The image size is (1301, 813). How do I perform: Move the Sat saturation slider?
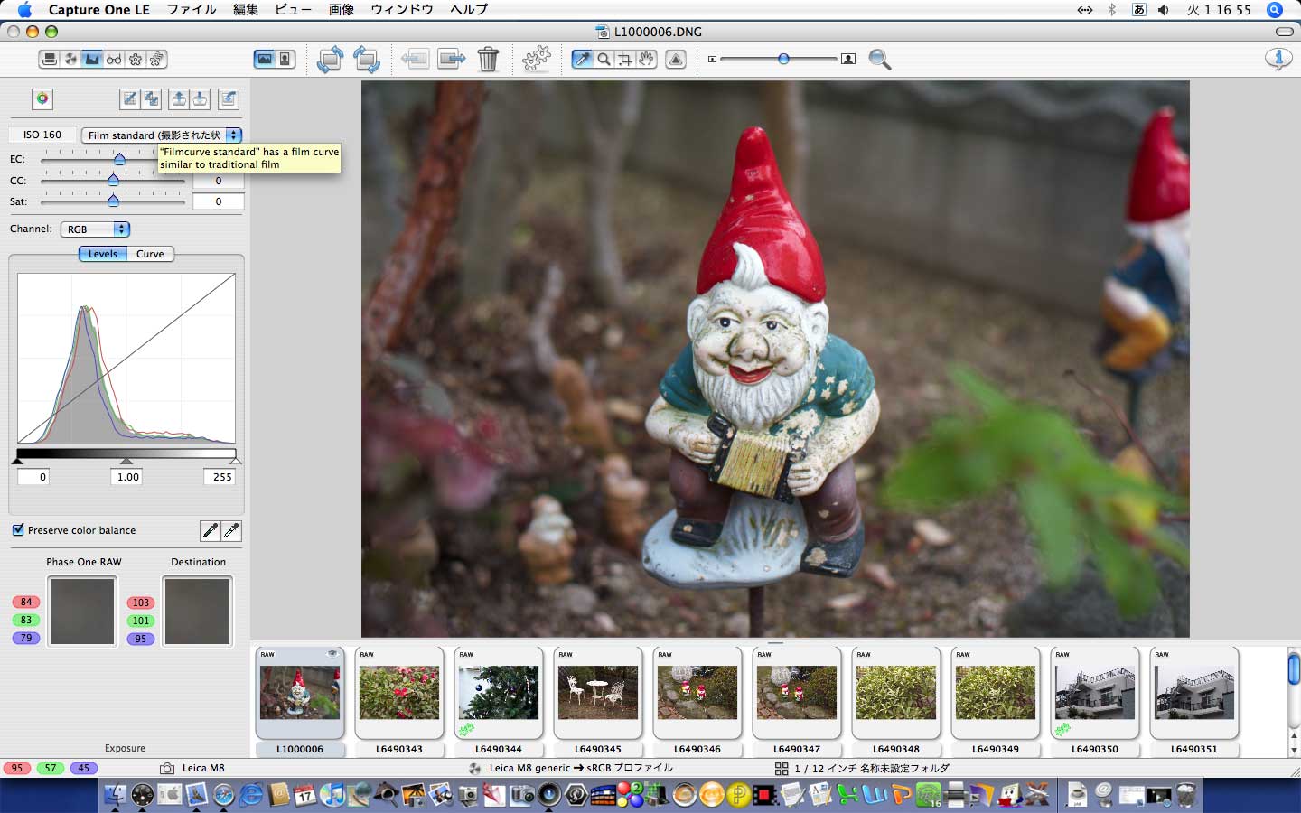(113, 201)
